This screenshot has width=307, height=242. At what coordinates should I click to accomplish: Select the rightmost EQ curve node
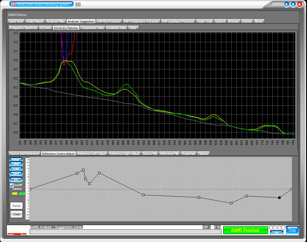pyautogui.click(x=292, y=189)
